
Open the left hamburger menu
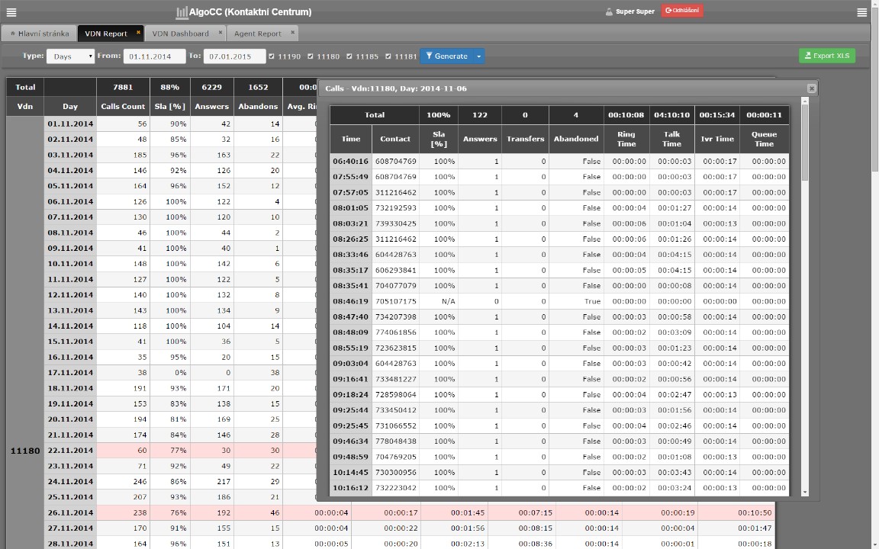coord(11,12)
